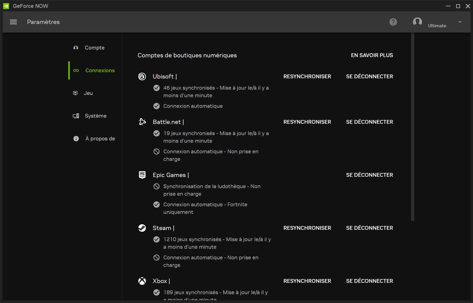Expand the dropdown next to Ultimate

pyautogui.click(x=460, y=22)
